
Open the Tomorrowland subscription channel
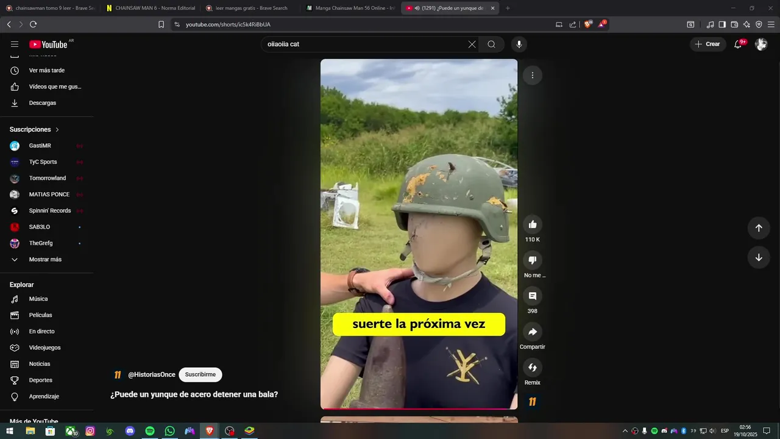[x=48, y=178]
